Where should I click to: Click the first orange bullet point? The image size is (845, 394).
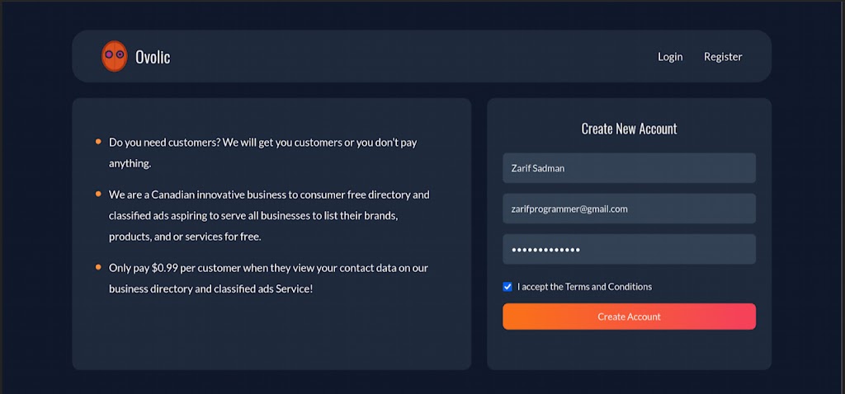(x=98, y=142)
